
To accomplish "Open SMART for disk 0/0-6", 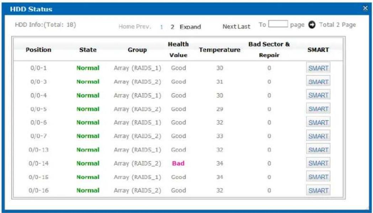I will pyautogui.click(x=318, y=122).
